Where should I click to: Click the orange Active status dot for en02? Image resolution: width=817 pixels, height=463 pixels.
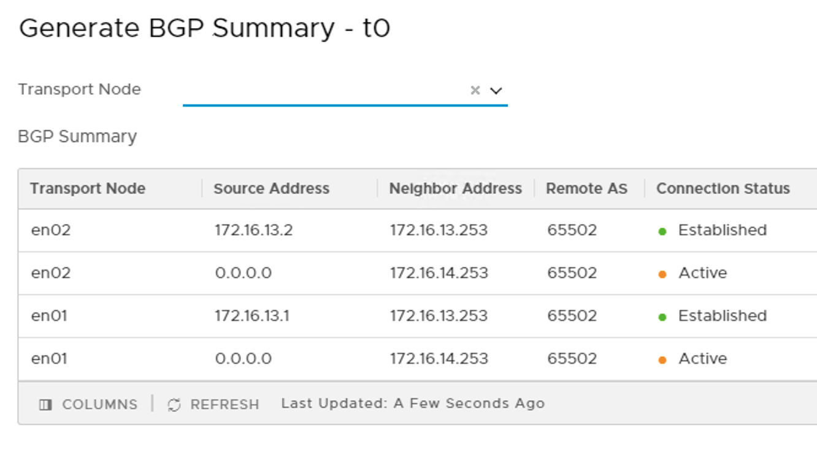662,274
